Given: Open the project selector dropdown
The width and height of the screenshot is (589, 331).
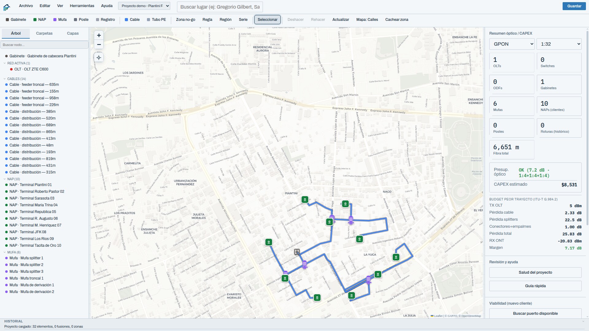Looking at the screenshot, I should (x=144, y=6).
